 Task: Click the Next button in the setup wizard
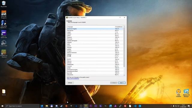(x=122, y=83)
